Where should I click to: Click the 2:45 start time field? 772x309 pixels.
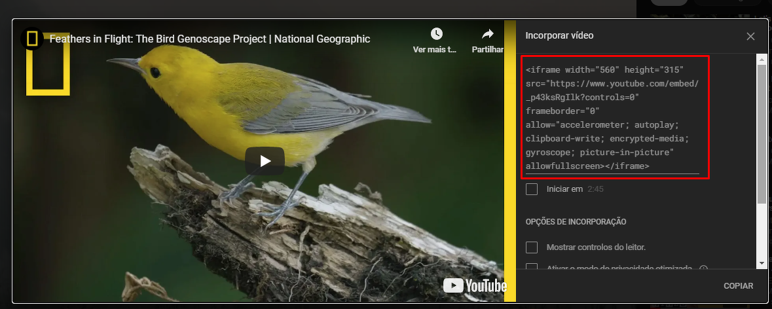tap(595, 189)
